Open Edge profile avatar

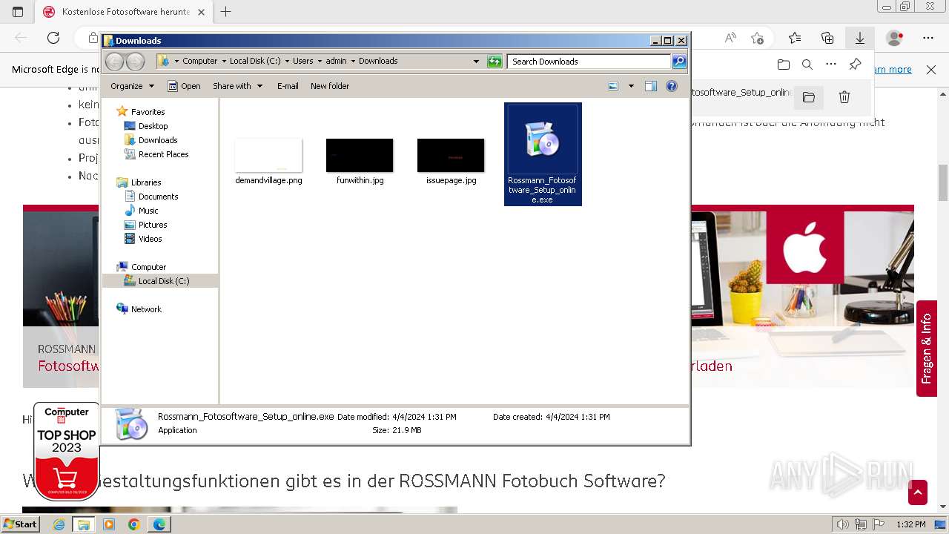tap(895, 38)
